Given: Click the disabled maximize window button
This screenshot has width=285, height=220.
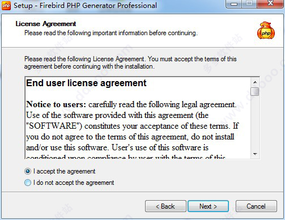Looking at the screenshot, I should (x=249, y=4).
